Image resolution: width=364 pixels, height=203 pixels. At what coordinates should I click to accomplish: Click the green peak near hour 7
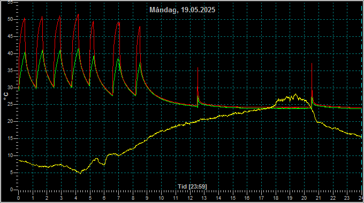[x=118, y=59]
